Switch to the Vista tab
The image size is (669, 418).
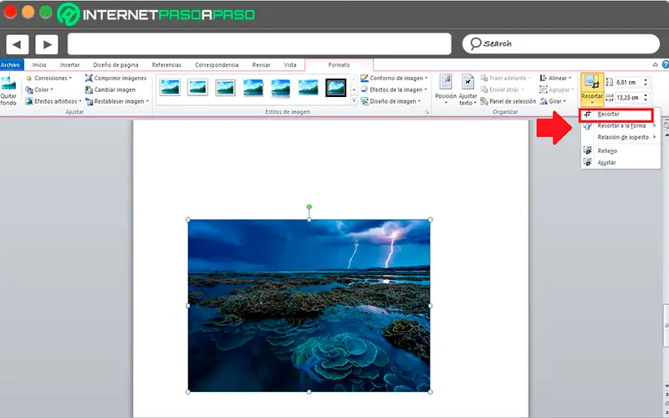(290, 65)
